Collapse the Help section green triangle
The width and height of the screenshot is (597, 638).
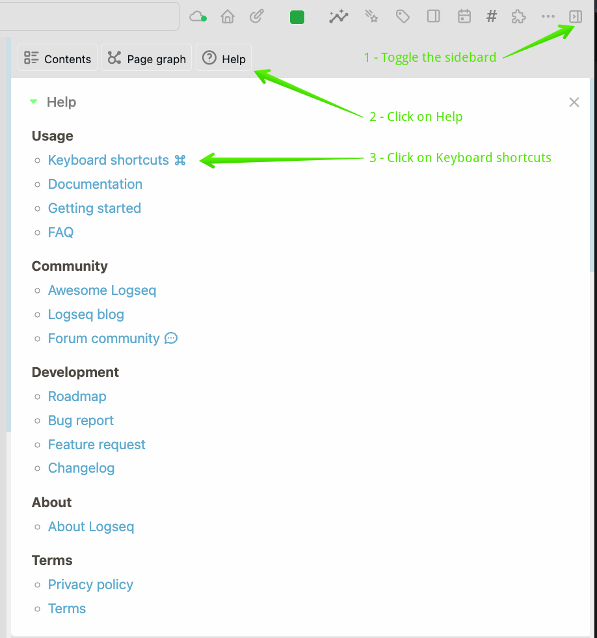(34, 102)
